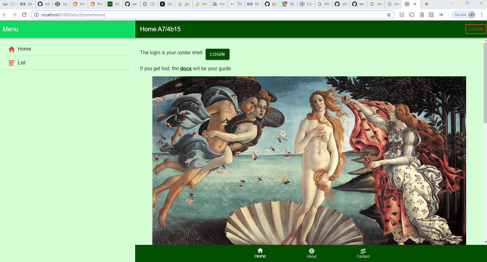The width and height of the screenshot is (487, 262).
Task: Switch to the Stack Overflow 'goo' tab
Action: click(x=184, y=4)
